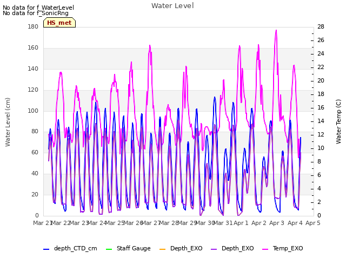
Task: Click the 120 tick on left axis
Action: click(33, 90)
